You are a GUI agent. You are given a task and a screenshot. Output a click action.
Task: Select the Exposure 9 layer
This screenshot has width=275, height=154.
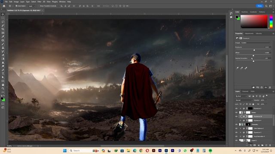point(257,121)
